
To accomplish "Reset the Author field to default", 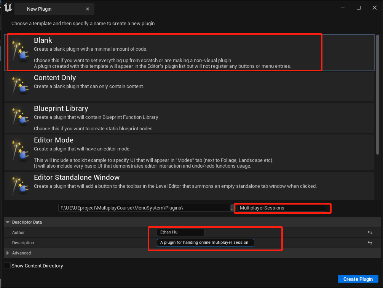I will click(x=370, y=232).
